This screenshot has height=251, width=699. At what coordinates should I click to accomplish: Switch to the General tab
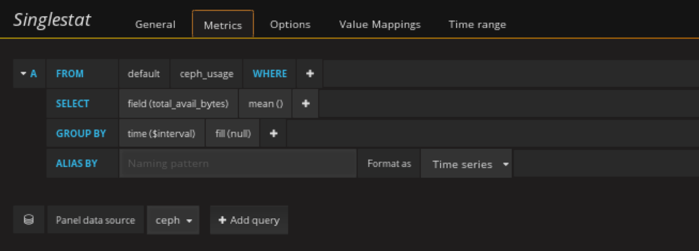coord(155,24)
